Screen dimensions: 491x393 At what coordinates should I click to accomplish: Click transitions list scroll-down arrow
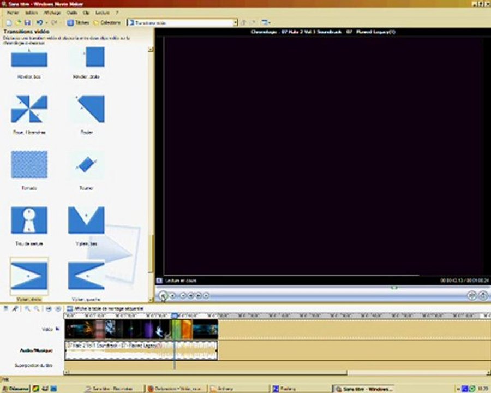pyautogui.click(x=151, y=300)
